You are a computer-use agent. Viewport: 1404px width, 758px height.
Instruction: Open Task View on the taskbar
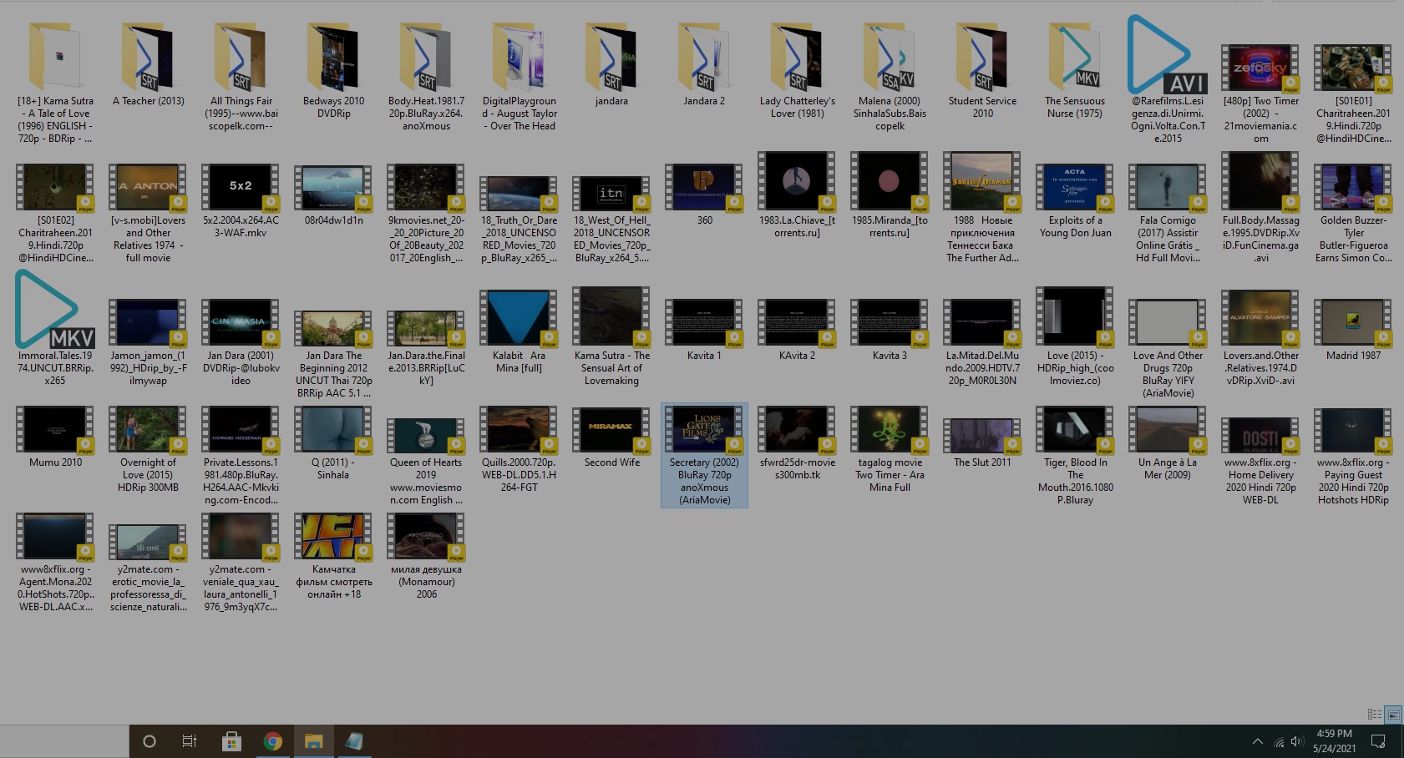pyautogui.click(x=190, y=741)
